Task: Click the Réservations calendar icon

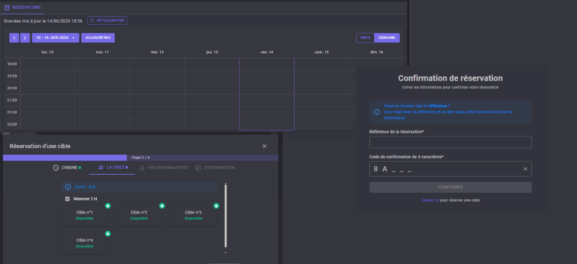Action: [7, 7]
